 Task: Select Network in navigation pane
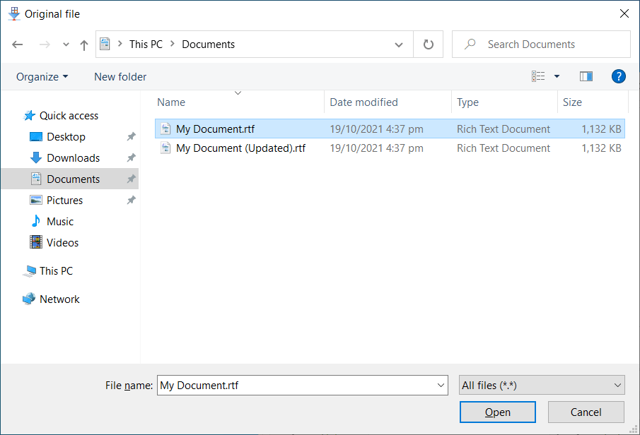click(52, 299)
